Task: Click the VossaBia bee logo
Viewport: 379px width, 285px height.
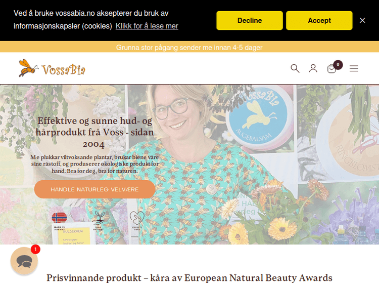Action: point(52,68)
